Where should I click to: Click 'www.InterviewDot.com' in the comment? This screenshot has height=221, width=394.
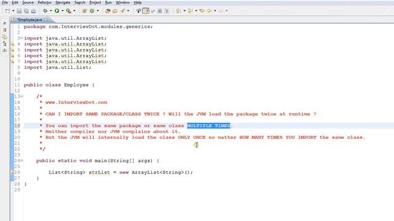click(x=76, y=103)
